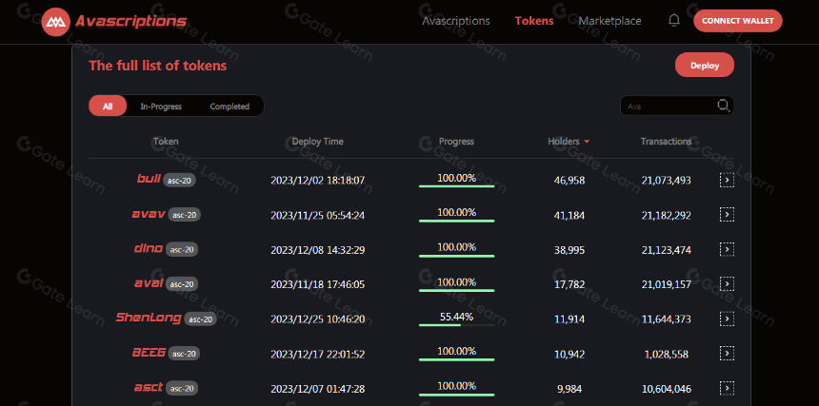Select the All filter tab
This screenshot has width=819, height=406.
pyautogui.click(x=108, y=106)
